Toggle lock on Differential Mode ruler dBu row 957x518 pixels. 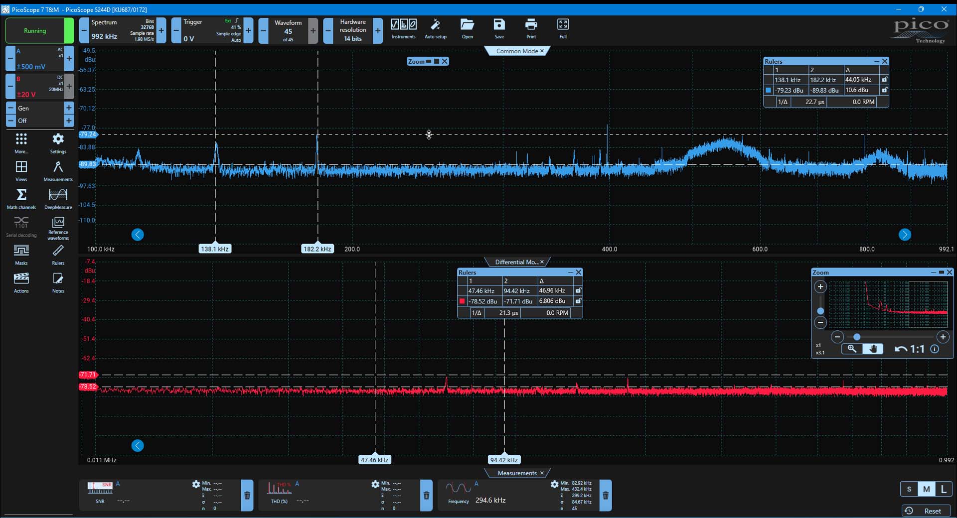click(x=578, y=301)
